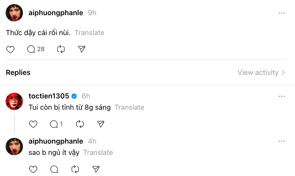
Task: Open toctien1305's red profile avatar
Action: pos(14,101)
